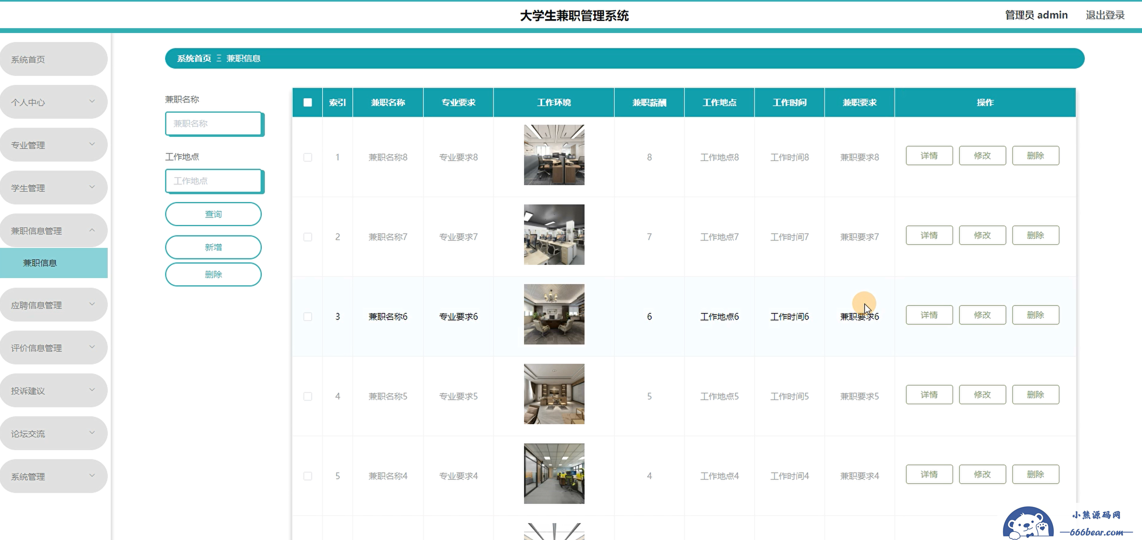This screenshot has height=540, width=1142.
Task: Expand the 论坛交流 sidebar menu
Action: [x=54, y=434]
